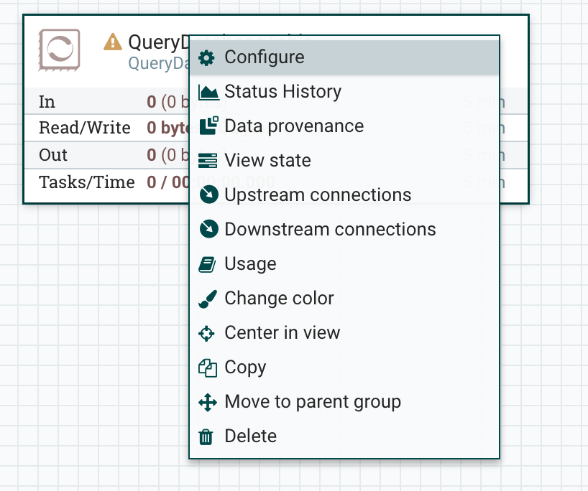
Task: Click the Center in view crosshair icon
Action: pyautogui.click(x=207, y=332)
